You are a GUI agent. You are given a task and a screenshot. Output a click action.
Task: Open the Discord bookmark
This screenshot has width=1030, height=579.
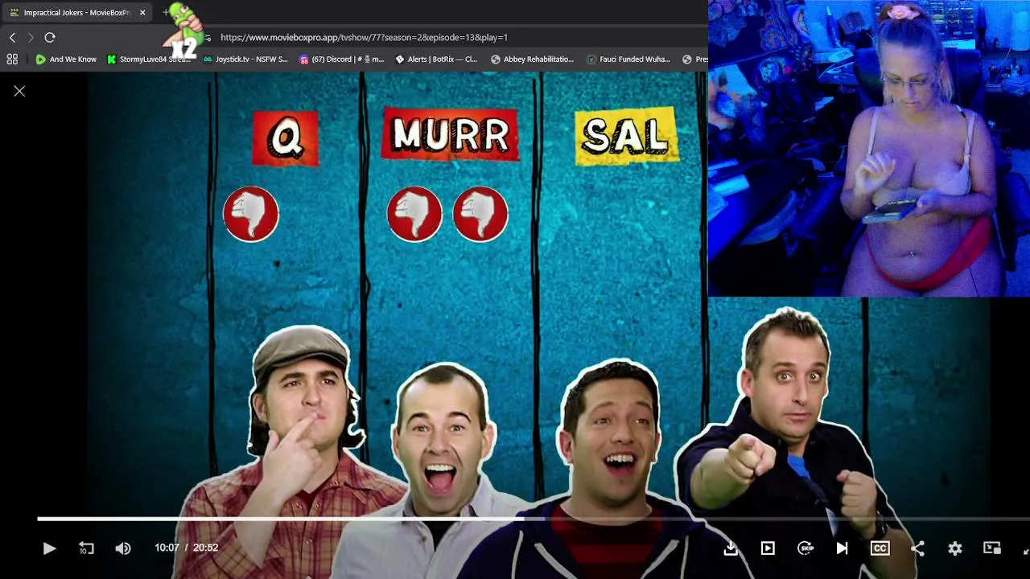pos(341,60)
